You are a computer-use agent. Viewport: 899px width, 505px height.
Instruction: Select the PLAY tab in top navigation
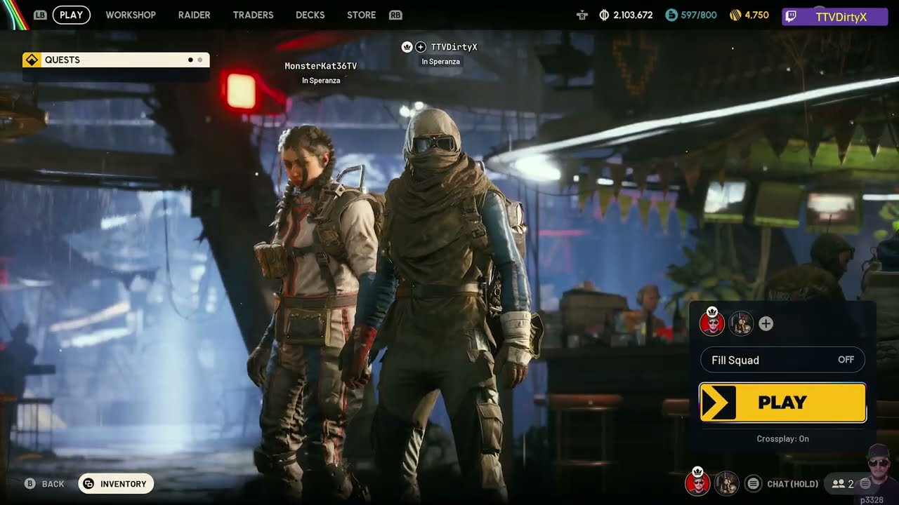(71, 15)
